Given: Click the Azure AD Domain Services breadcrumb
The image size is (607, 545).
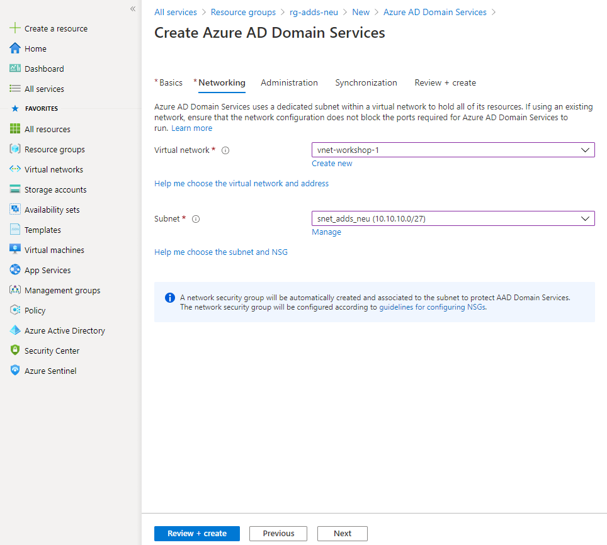Looking at the screenshot, I should tap(434, 12).
